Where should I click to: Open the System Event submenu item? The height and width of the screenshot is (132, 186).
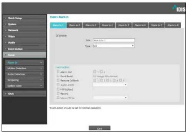pyautogui.click(x=24, y=86)
